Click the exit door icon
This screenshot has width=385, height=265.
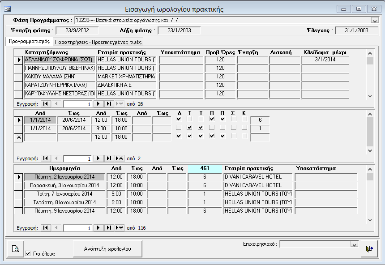pos(369,249)
